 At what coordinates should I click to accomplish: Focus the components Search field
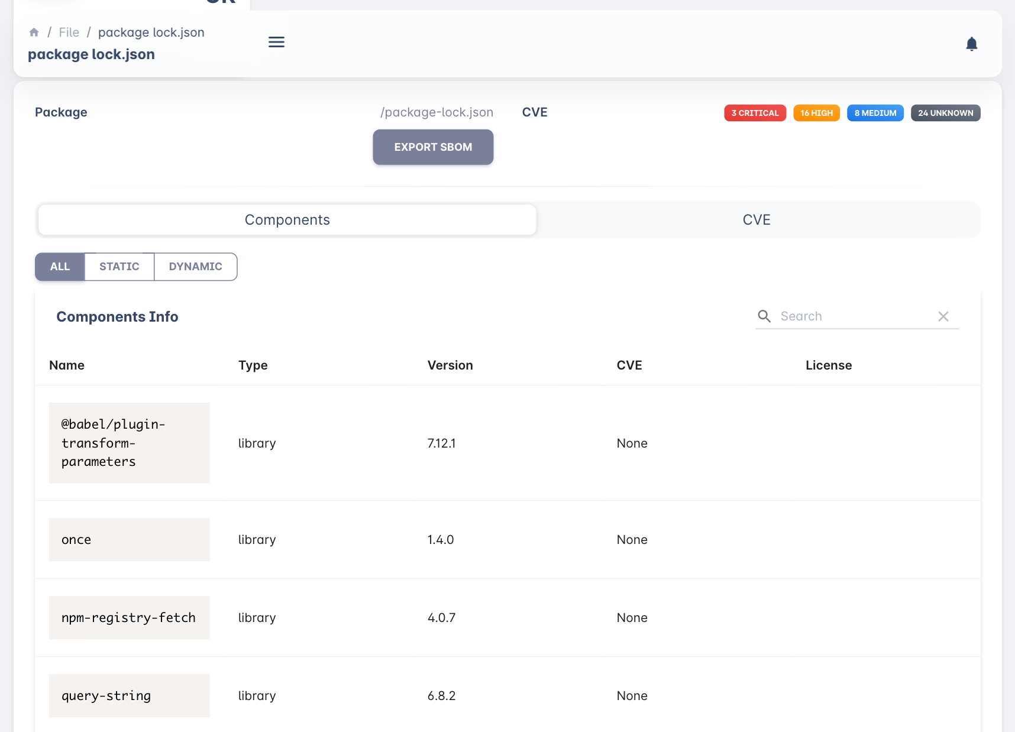pyautogui.click(x=854, y=316)
